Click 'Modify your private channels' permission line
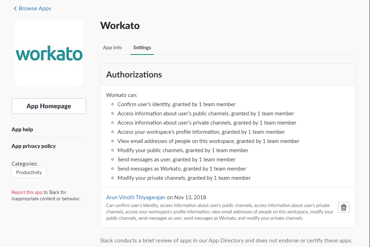 (x=184, y=178)
